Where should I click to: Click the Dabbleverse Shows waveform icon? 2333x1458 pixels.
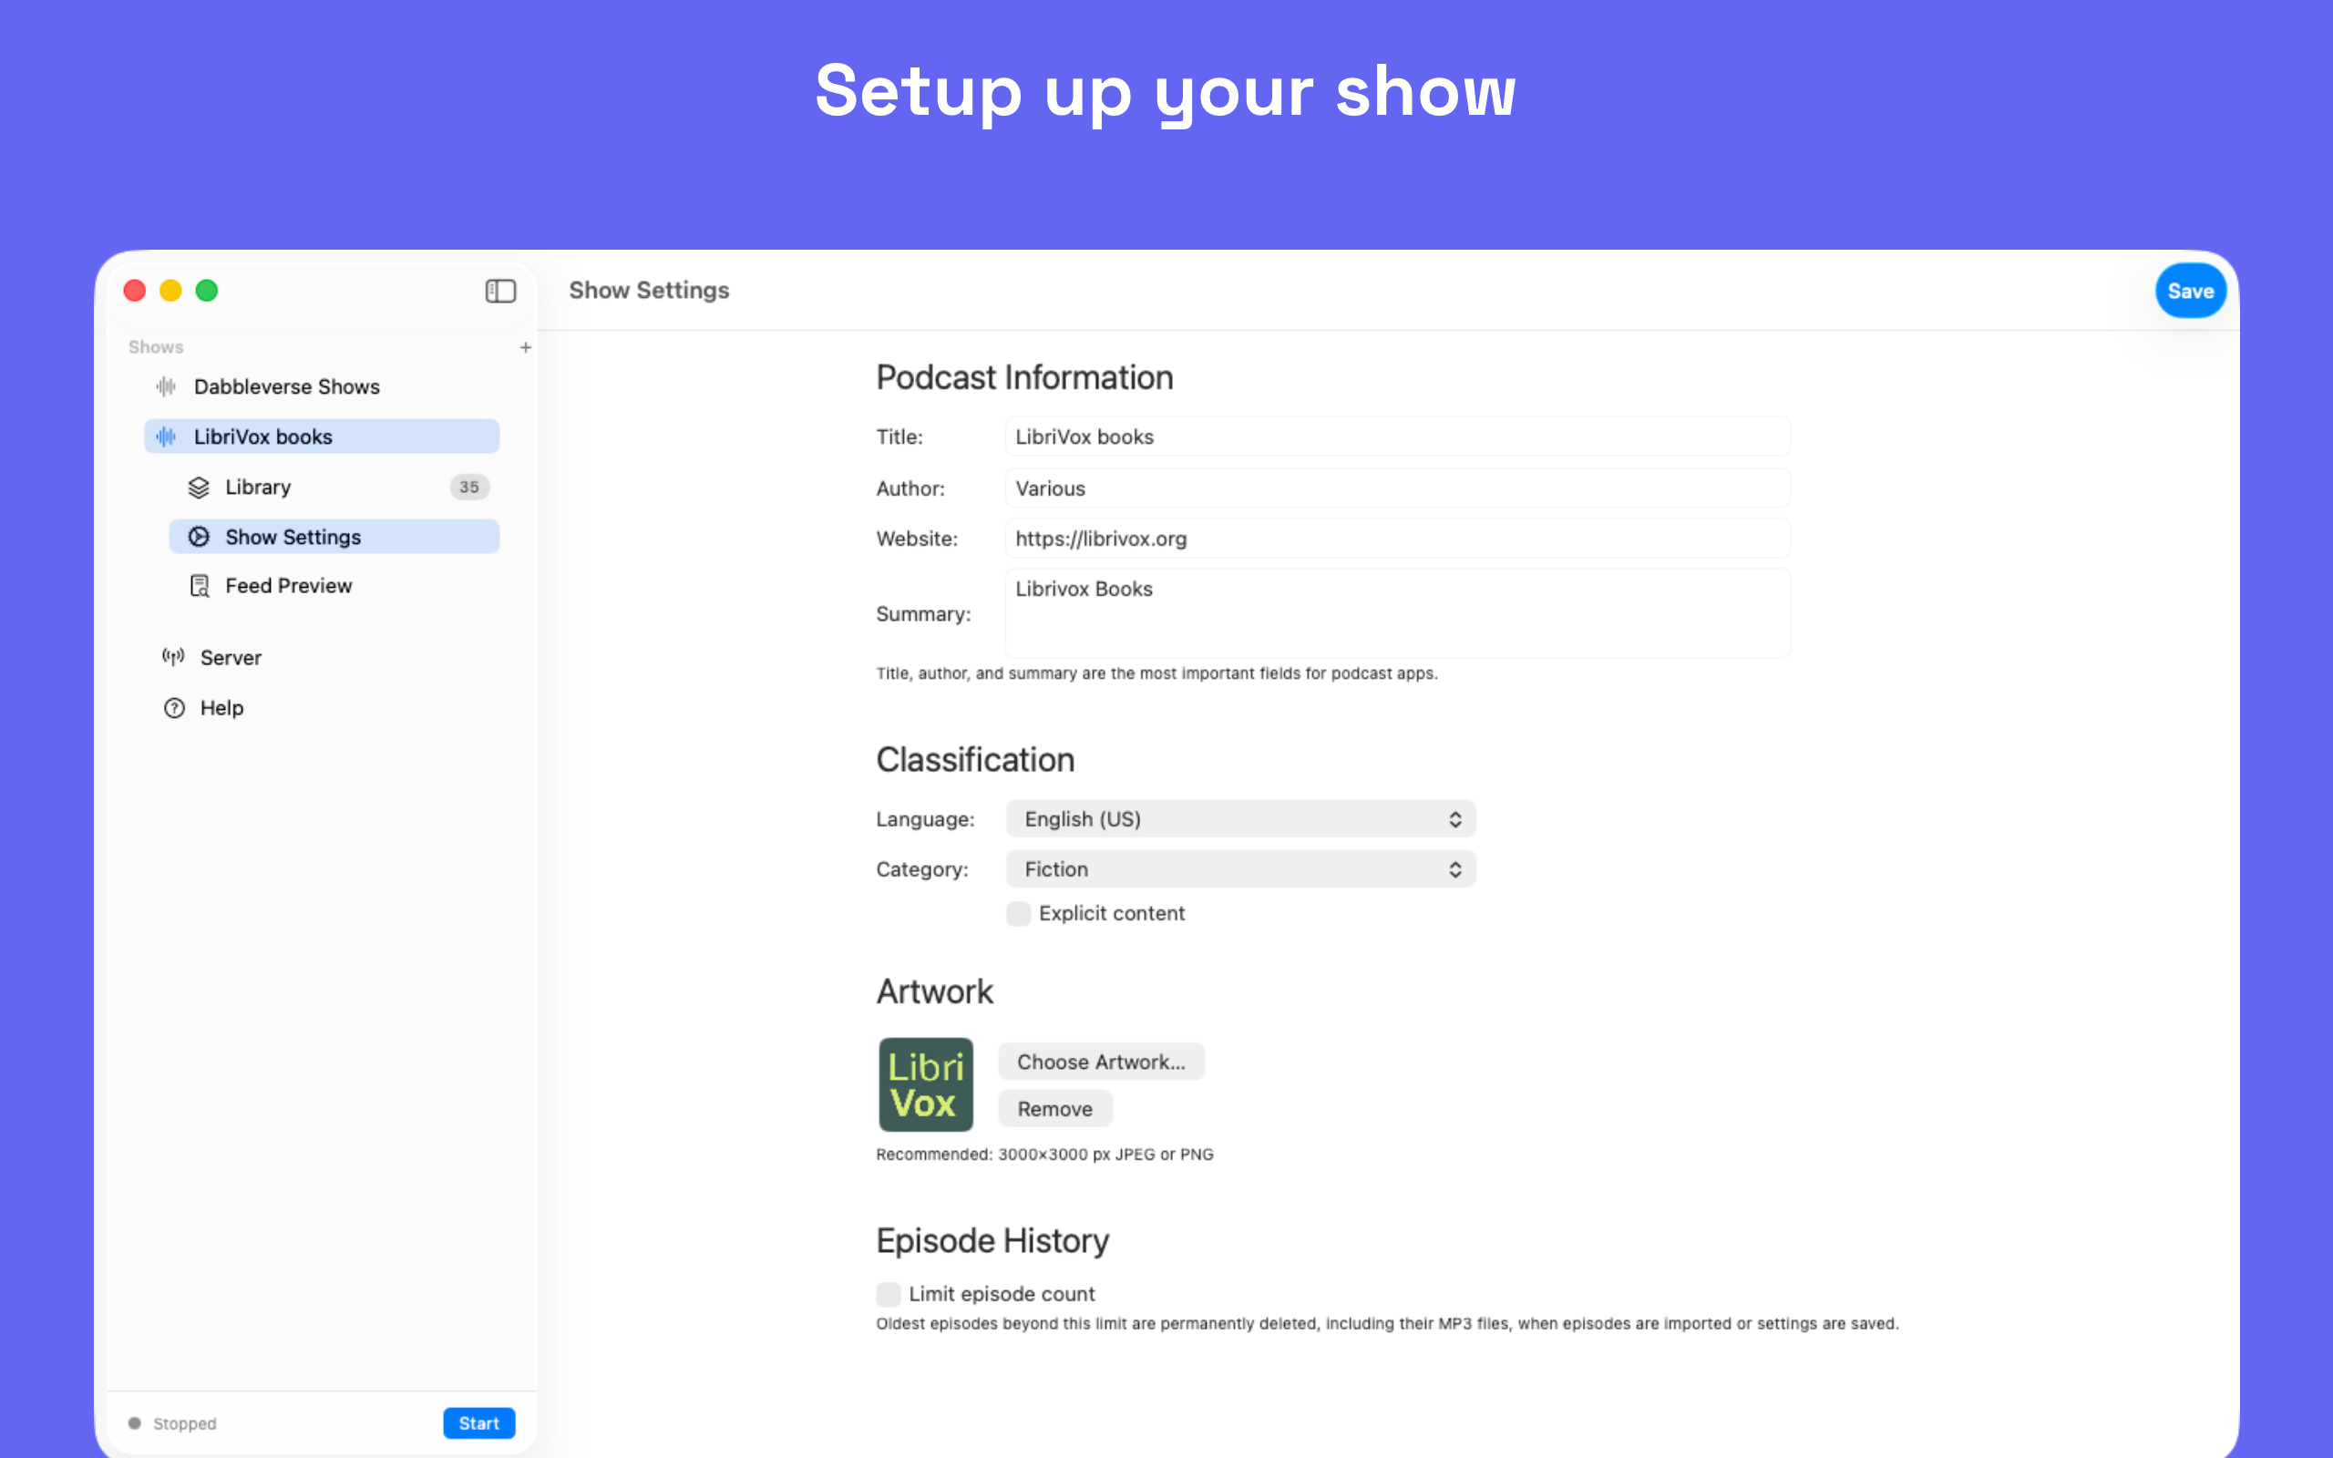tap(166, 386)
